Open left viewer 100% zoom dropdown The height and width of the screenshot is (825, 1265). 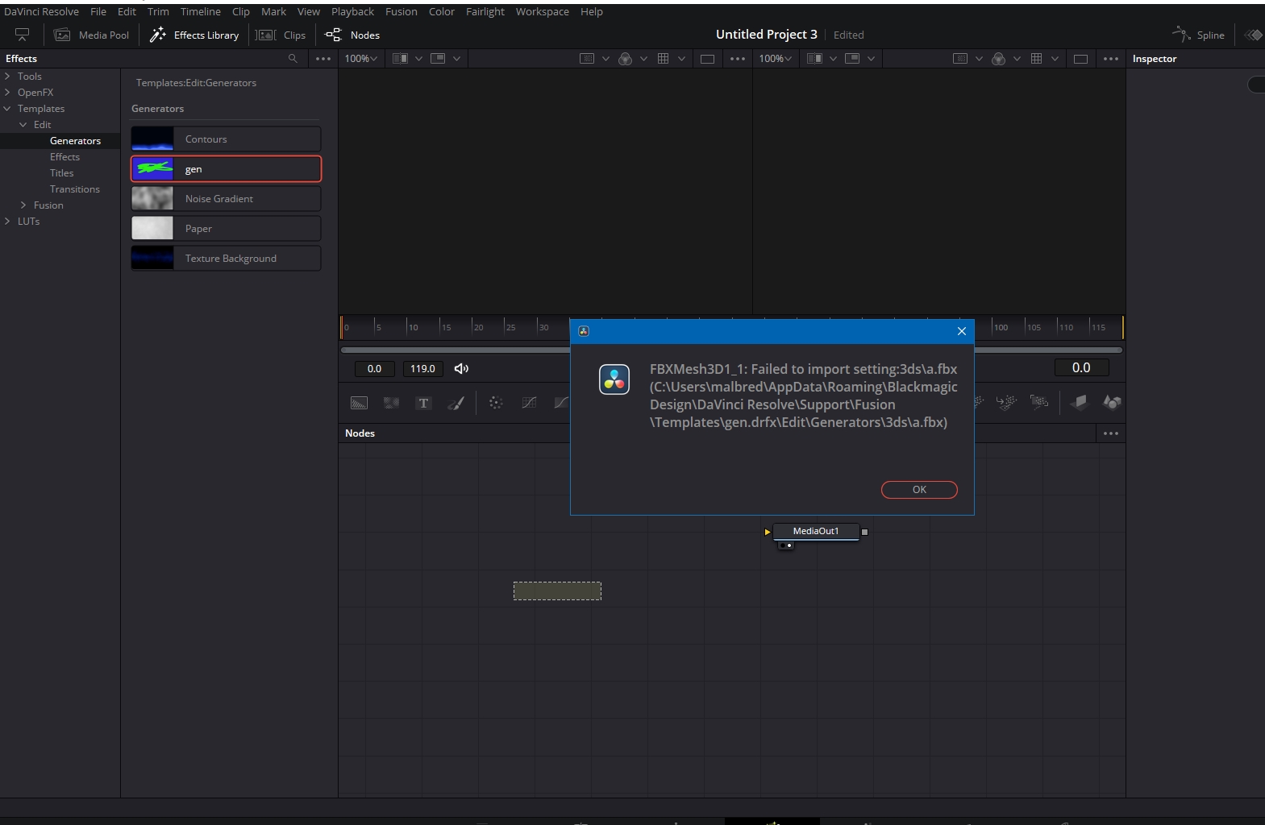tap(361, 59)
